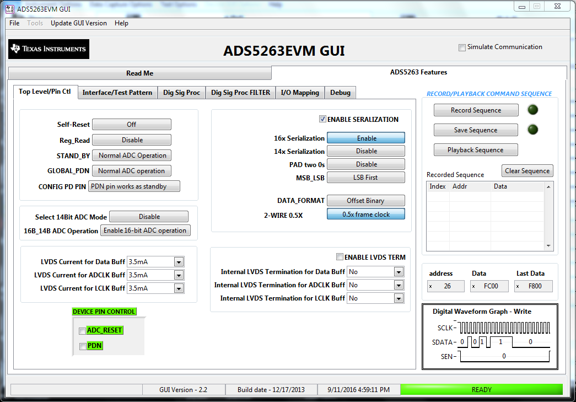Click the READY status progress bar

(481, 389)
